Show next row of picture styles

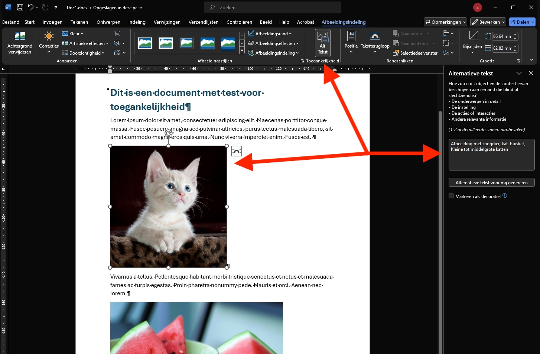(242, 43)
